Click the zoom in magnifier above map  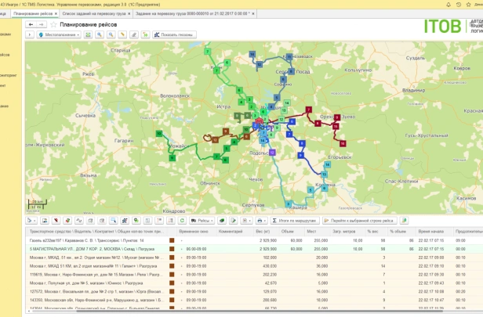coord(100,34)
